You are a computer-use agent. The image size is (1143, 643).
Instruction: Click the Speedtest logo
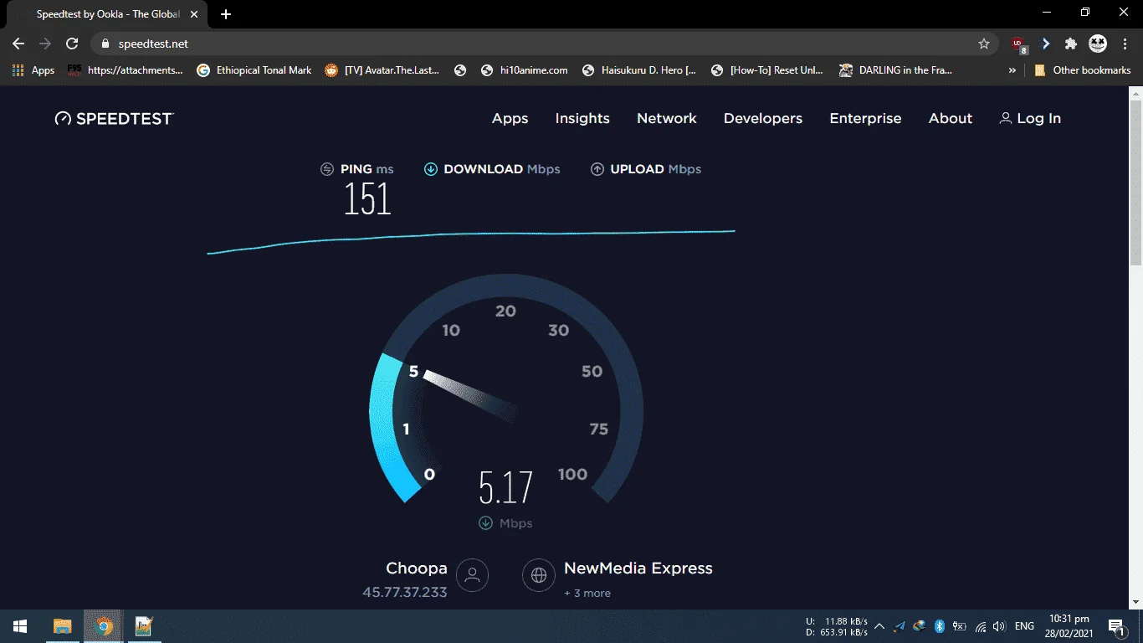114,118
